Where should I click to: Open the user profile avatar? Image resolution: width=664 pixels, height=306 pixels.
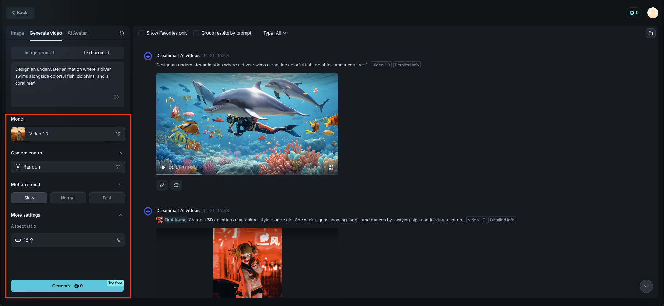coord(653,13)
